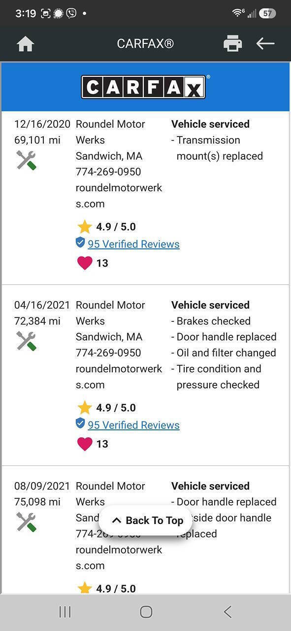Tap the Back To Top button
291x631 pixels.
[x=147, y=521]
